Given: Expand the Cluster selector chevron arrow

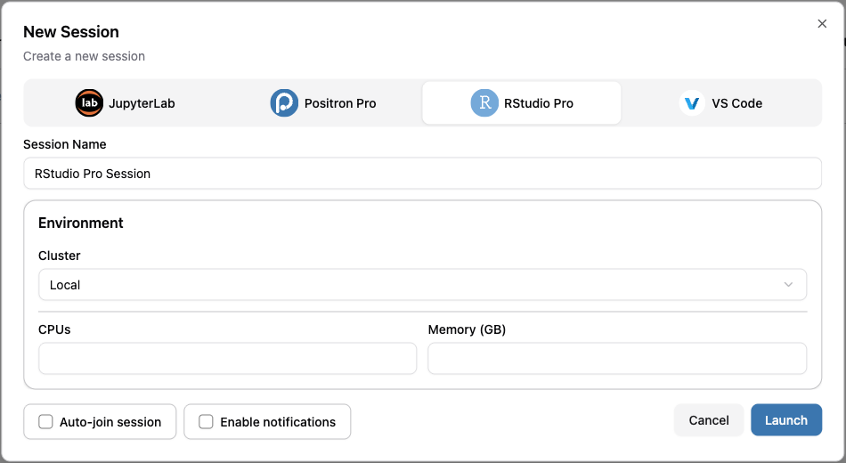Looking at the screenshot, I should 788,285.
